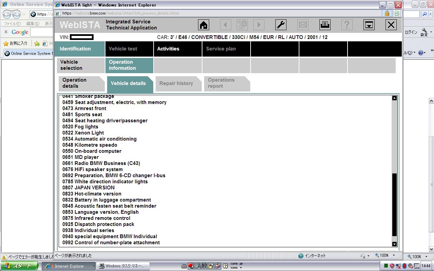Select the Operation information sub-tab

pos(130,65)
